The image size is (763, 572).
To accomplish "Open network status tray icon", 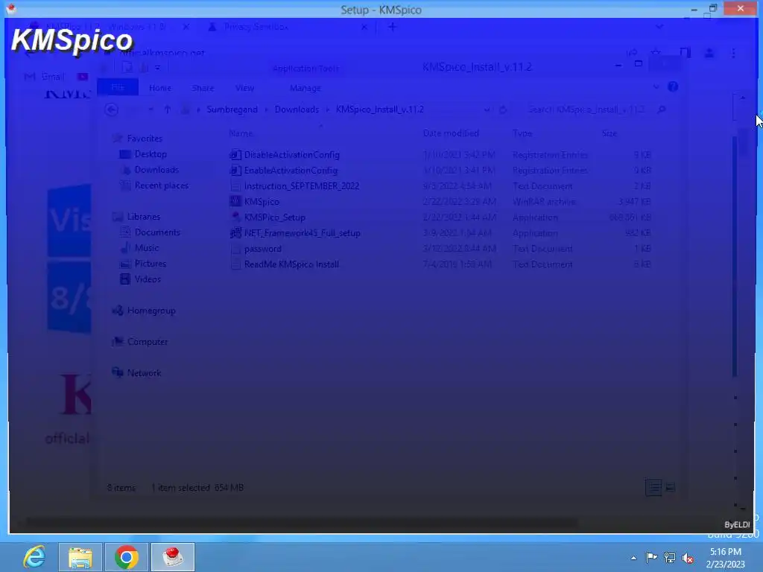I will click(x=670, y=558).
